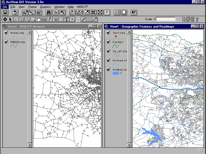
Task: Open the Draw Point tool dropdown
Action: 72,19
